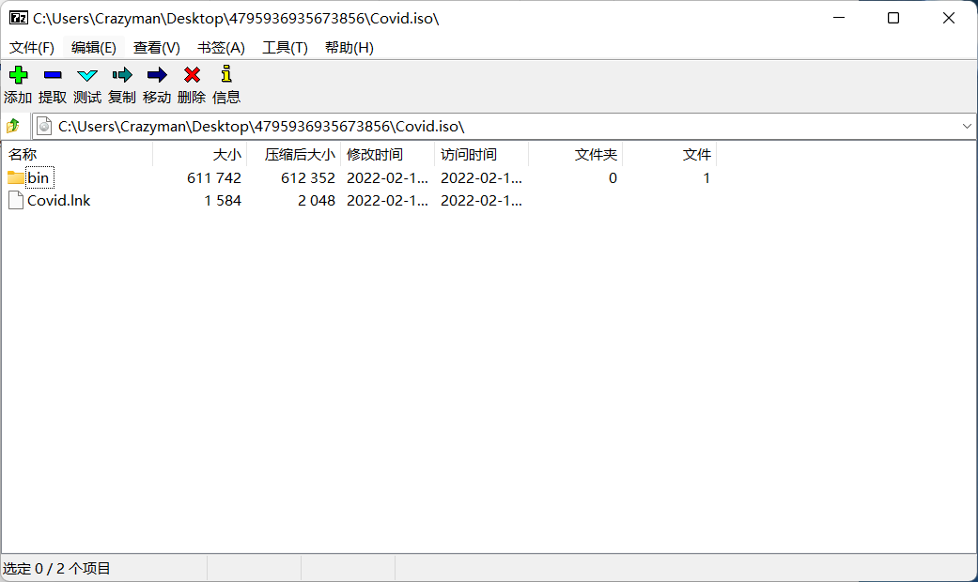
Task: Open the Info (信息) yellow i icon
Action: tap(226, 74)
